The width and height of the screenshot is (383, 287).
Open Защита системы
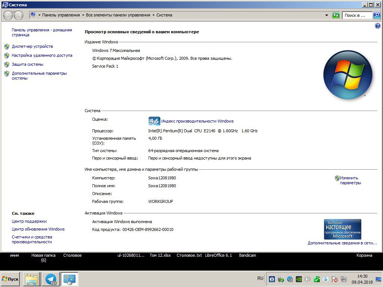27,64
